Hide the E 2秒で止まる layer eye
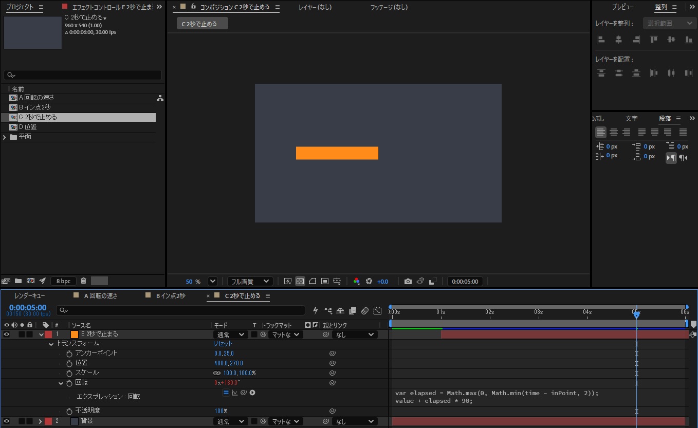The height and width of the screenshot is (428, 698). click(7, 334)
